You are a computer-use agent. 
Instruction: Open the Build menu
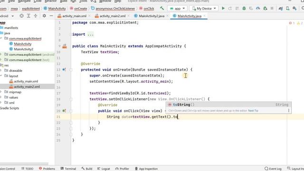coord(63,1)
